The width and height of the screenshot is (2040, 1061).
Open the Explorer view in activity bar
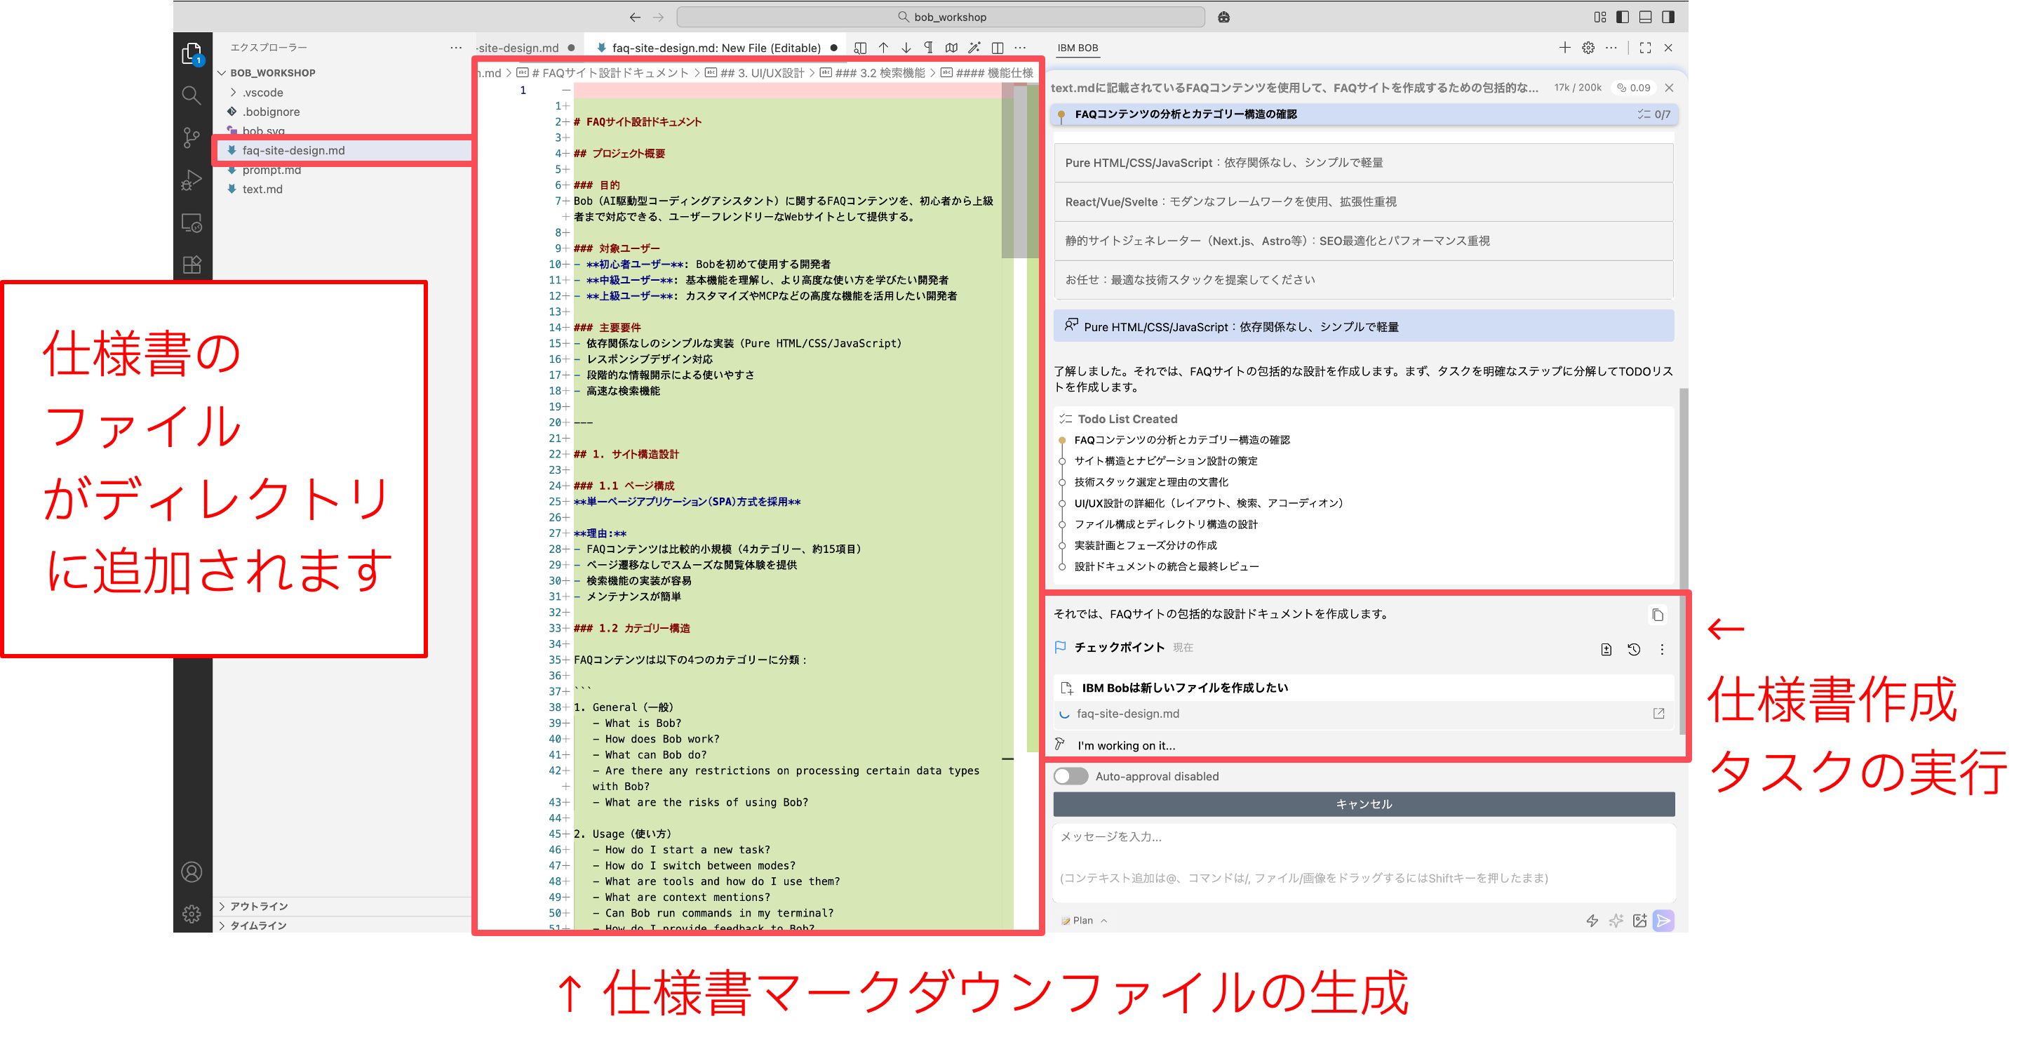192,54
